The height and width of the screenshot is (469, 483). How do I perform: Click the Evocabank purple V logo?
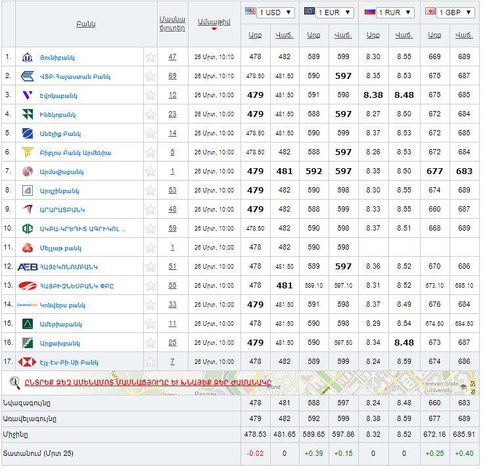(28, 95)
